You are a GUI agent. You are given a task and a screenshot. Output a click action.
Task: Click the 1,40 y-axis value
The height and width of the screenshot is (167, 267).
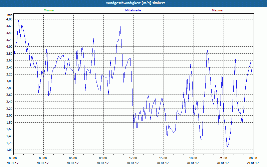pos(10,136)
